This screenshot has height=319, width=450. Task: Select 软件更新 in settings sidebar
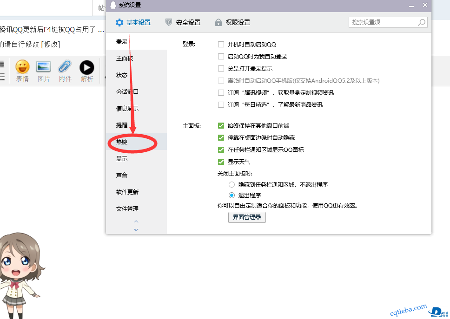(x=136, y=192)
